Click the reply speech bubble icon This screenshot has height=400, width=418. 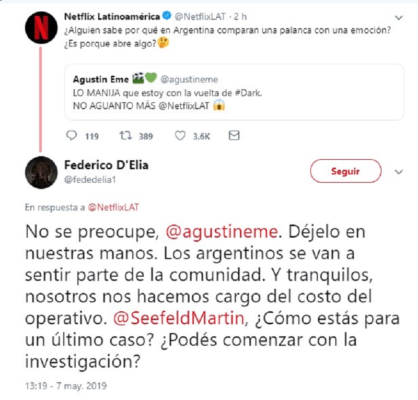[x=72, y=136]
